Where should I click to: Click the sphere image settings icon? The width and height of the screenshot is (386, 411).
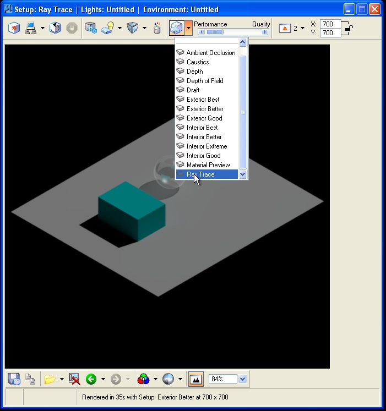point(168,379)
